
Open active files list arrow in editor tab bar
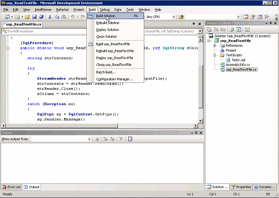point(194,24)
